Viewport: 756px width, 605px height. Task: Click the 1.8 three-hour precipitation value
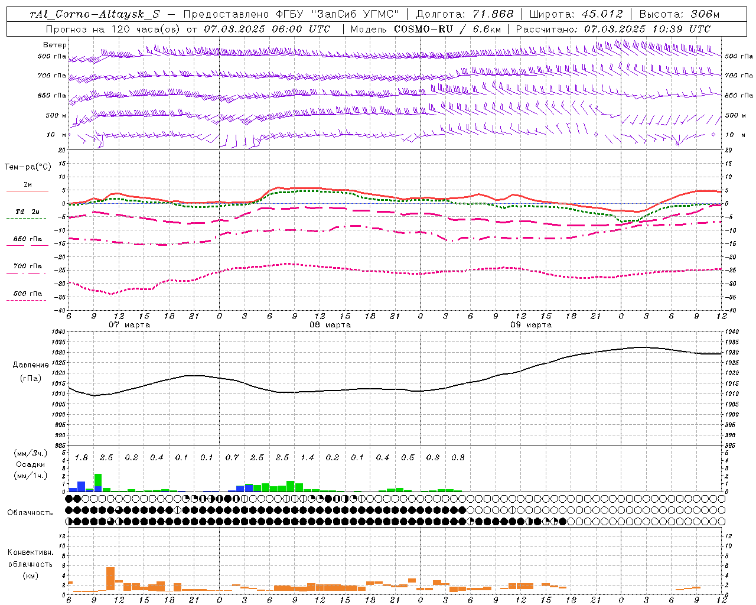click(x=82, y=458)
